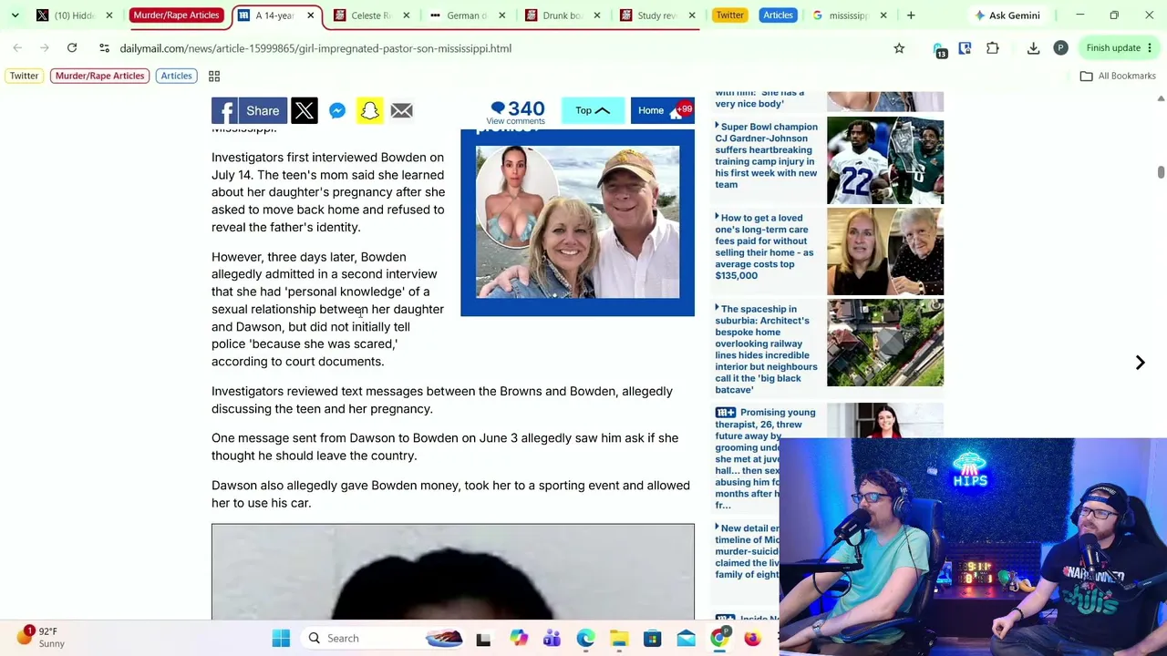Open the Chrome three-dot menu
Screen dimensions: 1167x656
pos(1151,48)
